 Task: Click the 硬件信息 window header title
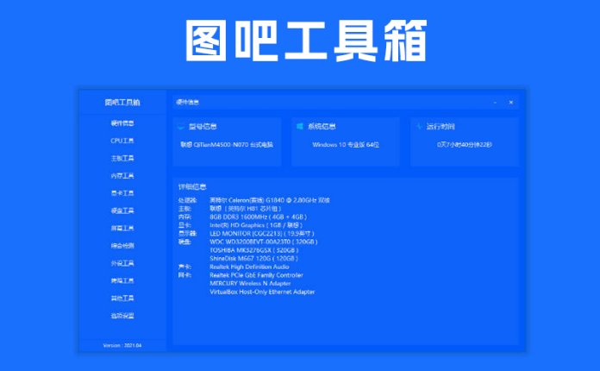click(x=188, y=102)
